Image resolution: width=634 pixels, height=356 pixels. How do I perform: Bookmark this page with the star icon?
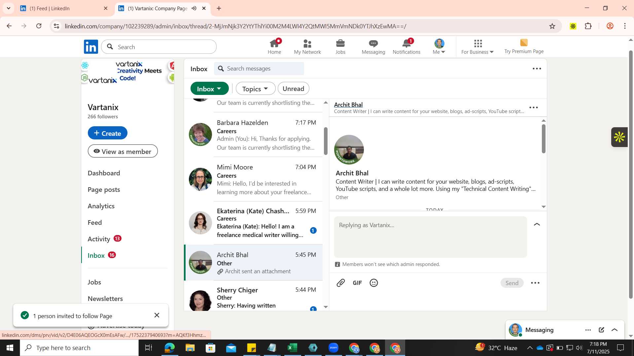552,26
